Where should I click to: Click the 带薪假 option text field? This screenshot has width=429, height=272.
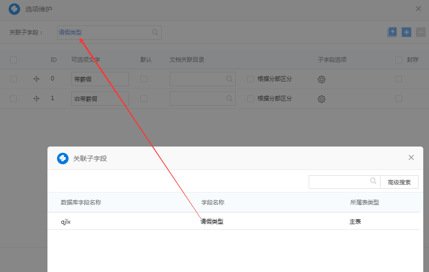click(x=100, y=79)
